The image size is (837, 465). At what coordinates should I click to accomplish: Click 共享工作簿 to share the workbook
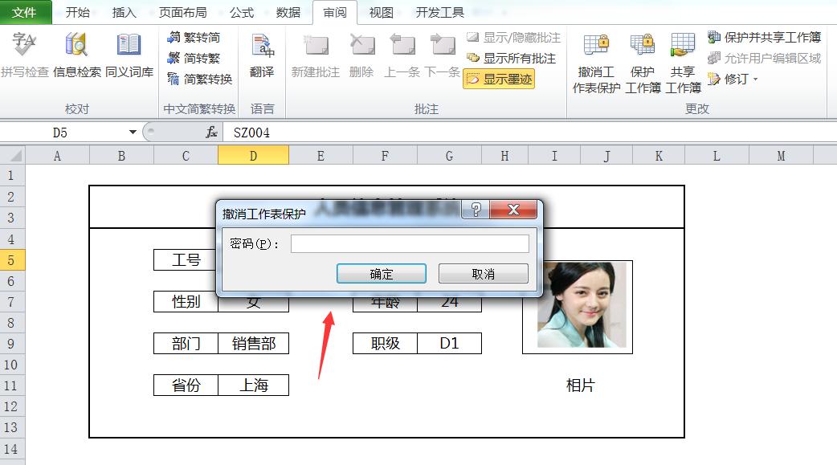pos(683,60)
